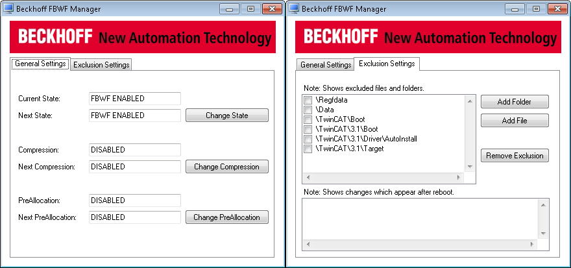This screenshot has height=268, width=571.
Task: Click exclusion list scroll left arrow
Action: click(308, 177)
